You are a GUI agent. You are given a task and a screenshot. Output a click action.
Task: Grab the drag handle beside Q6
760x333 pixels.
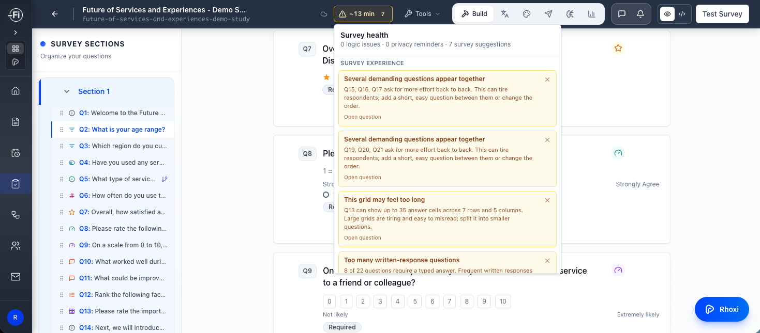tap(62, 196)
